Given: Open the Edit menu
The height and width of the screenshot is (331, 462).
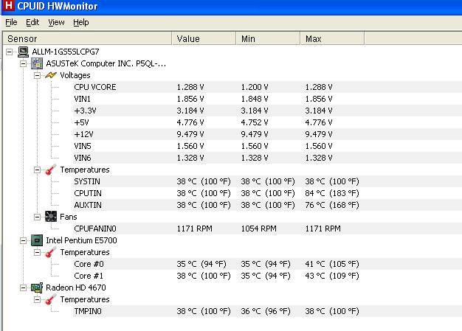Looking at the screenshot, I should point(32,22).
